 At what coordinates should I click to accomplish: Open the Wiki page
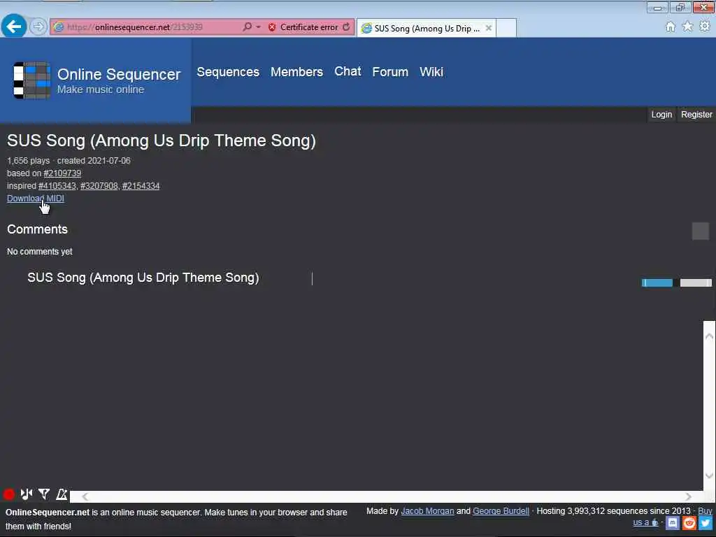431,72
